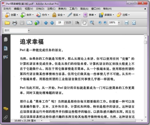Choose the Select text cursor tool
The height and width of the screenshot is (125, 150).
coord(77,23)
